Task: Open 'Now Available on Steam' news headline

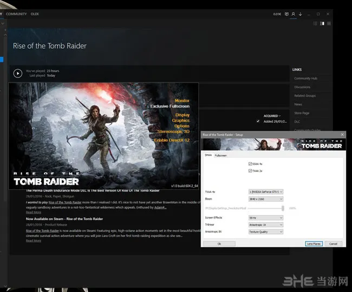Action: [64, 219]
